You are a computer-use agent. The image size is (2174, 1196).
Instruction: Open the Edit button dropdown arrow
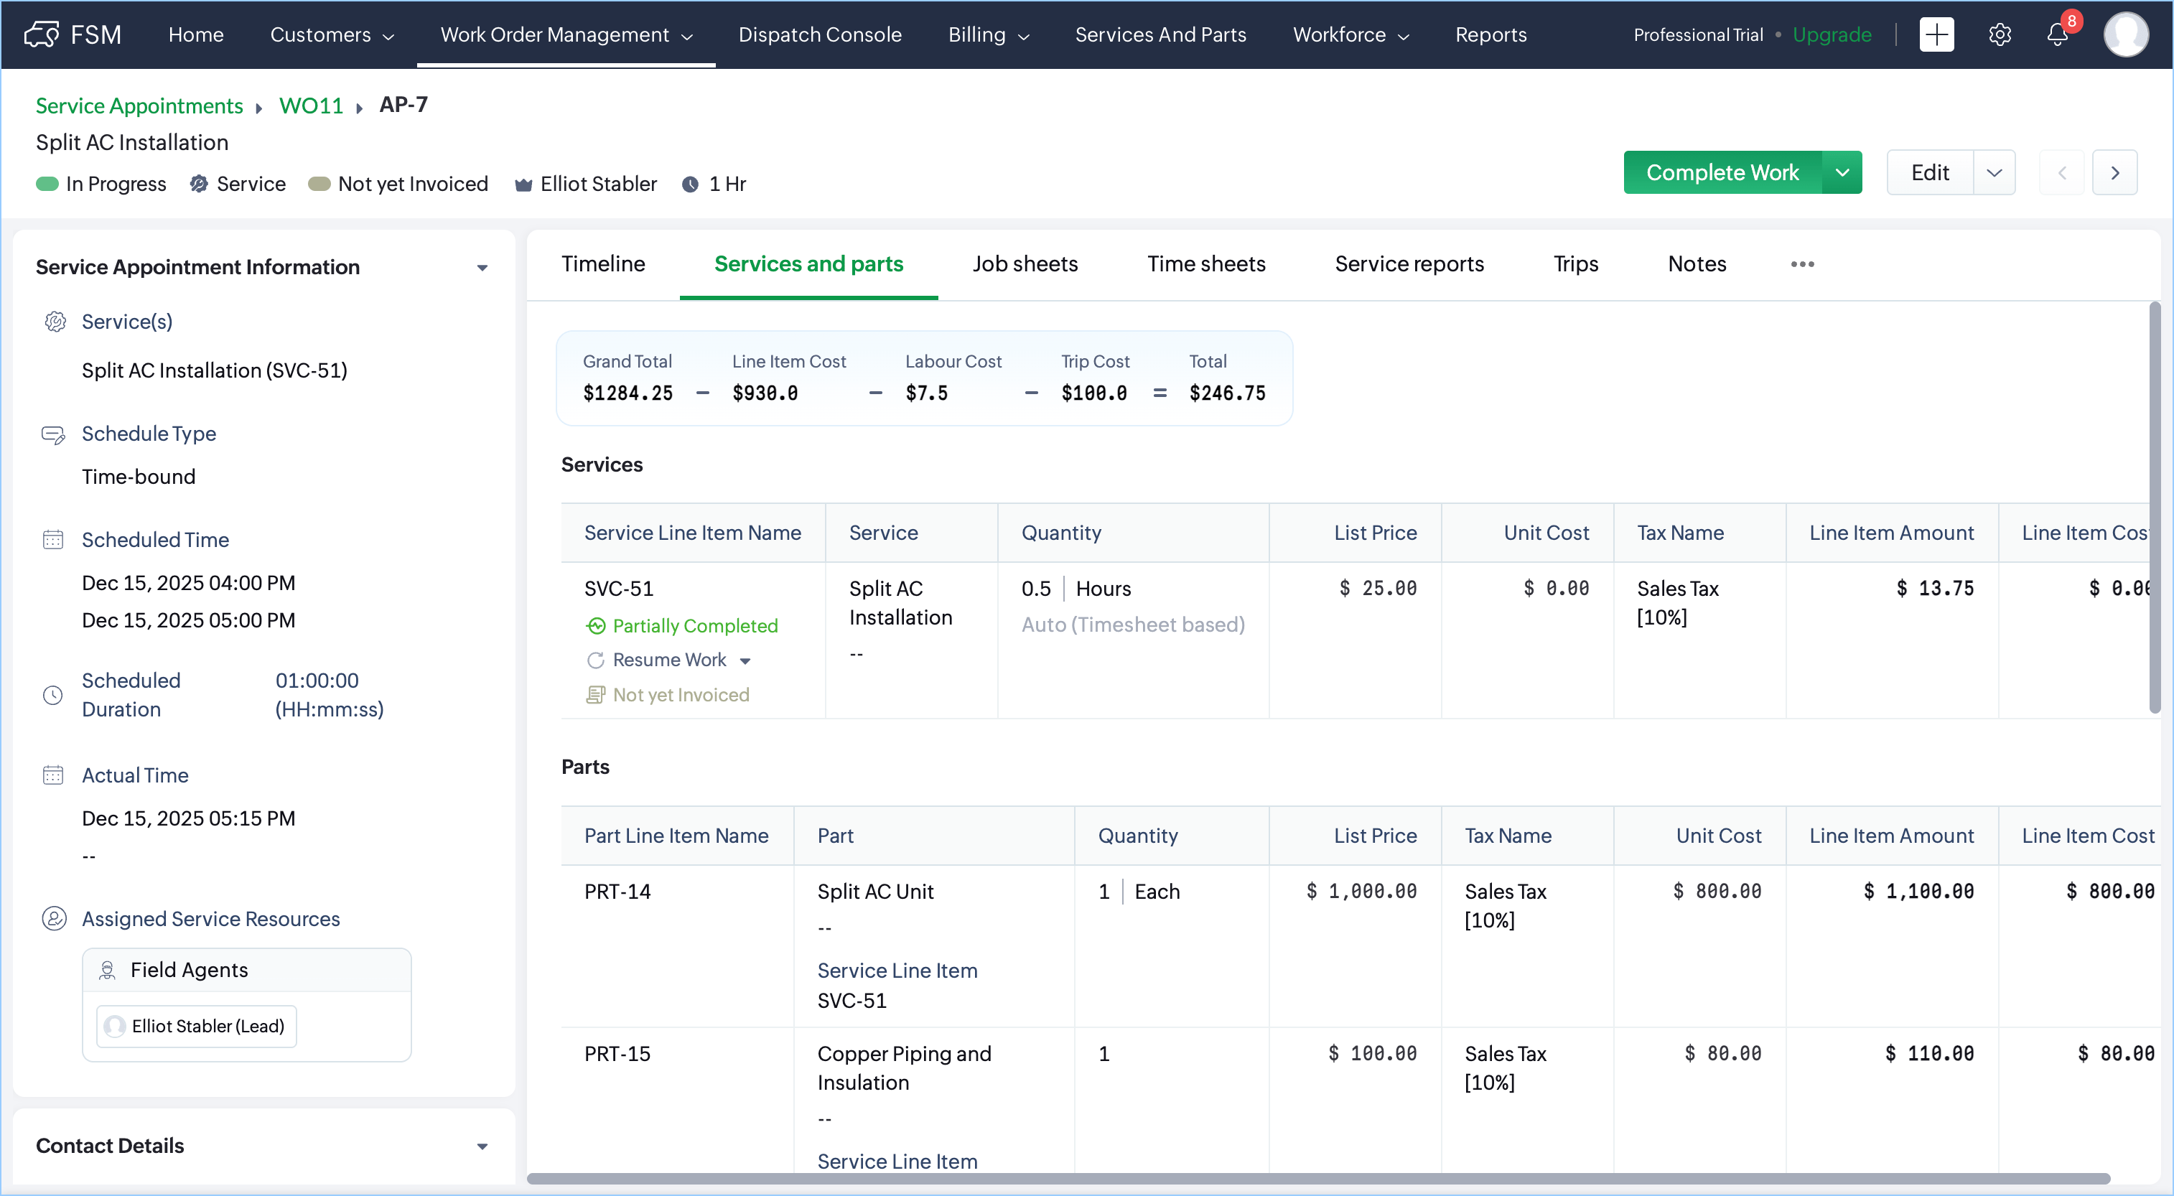tap(1993, 173)
